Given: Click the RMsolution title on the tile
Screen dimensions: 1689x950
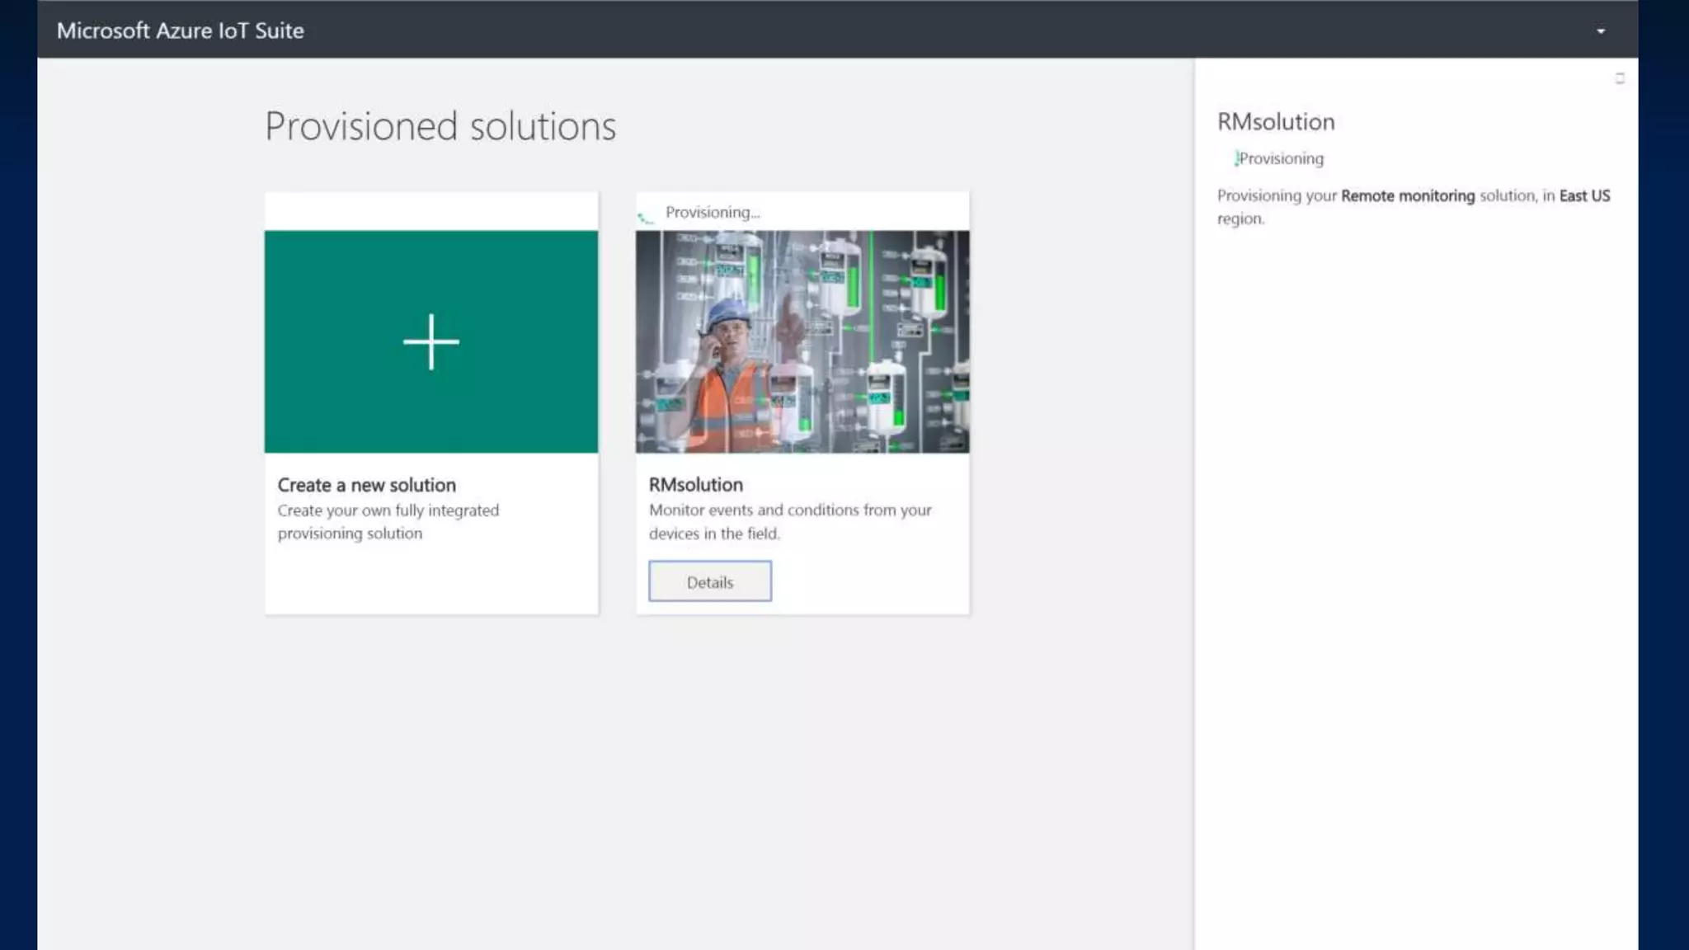Looking at the screenshot, I should 695,485.
